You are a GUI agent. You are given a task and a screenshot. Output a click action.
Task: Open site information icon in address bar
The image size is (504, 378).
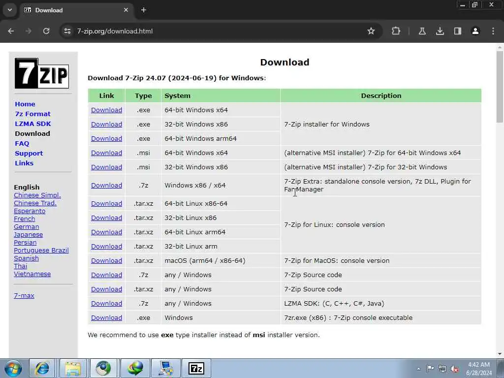[67, 31]
